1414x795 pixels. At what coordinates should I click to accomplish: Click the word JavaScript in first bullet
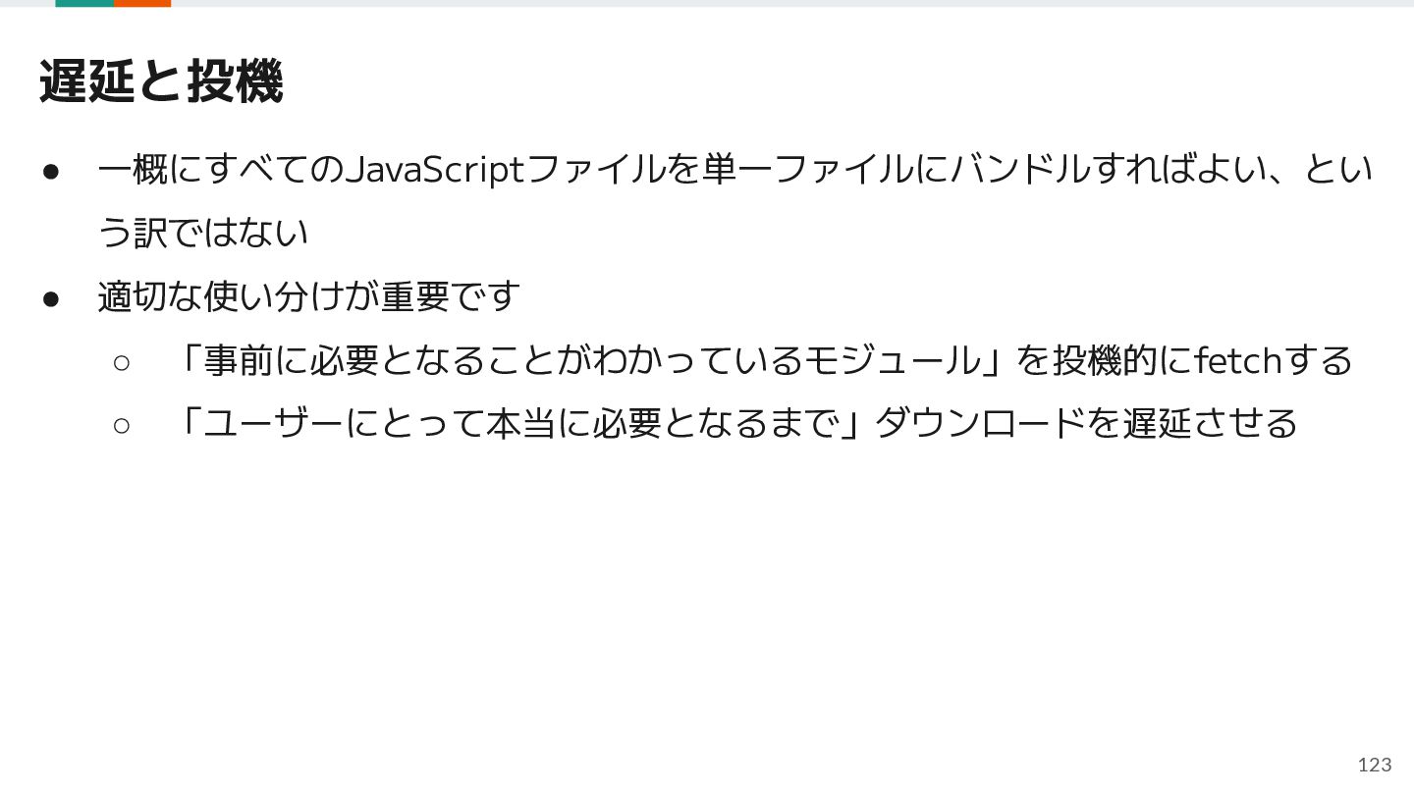tap(435, 170)
